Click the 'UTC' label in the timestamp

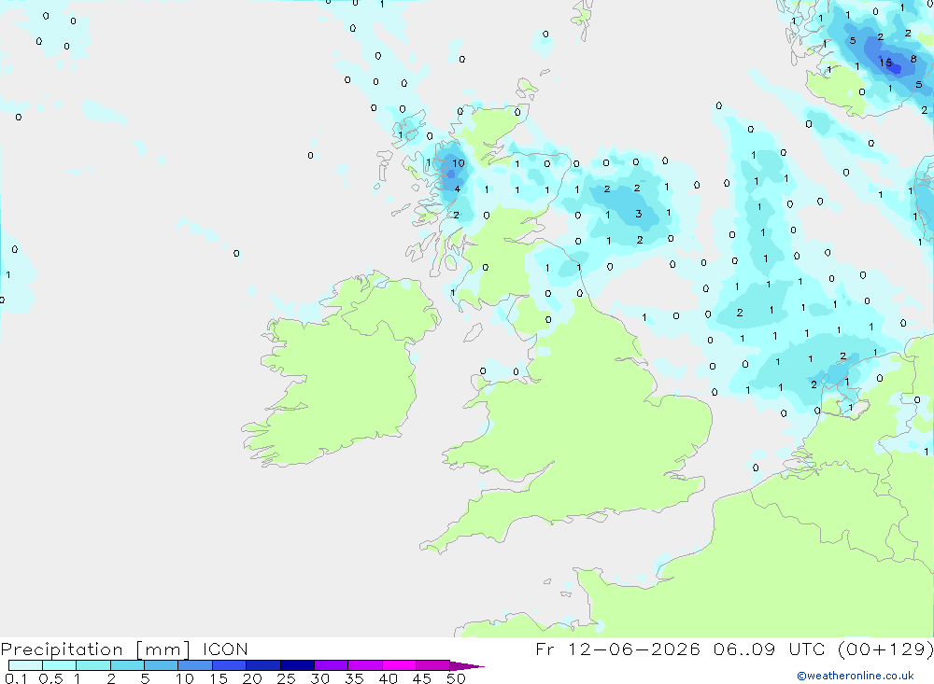(x=807, y=649)
